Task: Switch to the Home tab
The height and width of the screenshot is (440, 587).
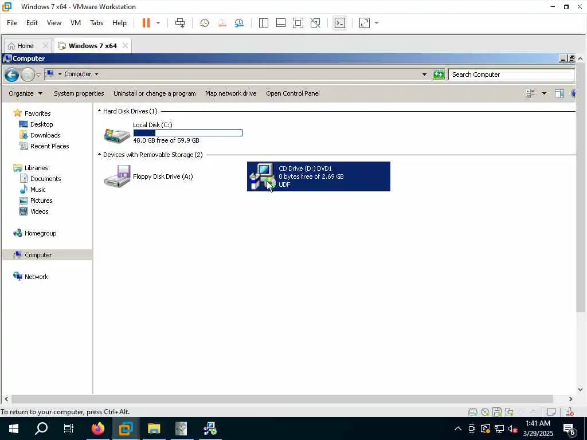Action: (25, 46)
